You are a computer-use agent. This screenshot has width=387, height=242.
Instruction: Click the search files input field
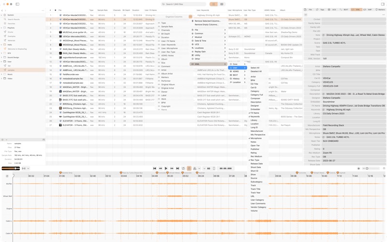(184, 4)
